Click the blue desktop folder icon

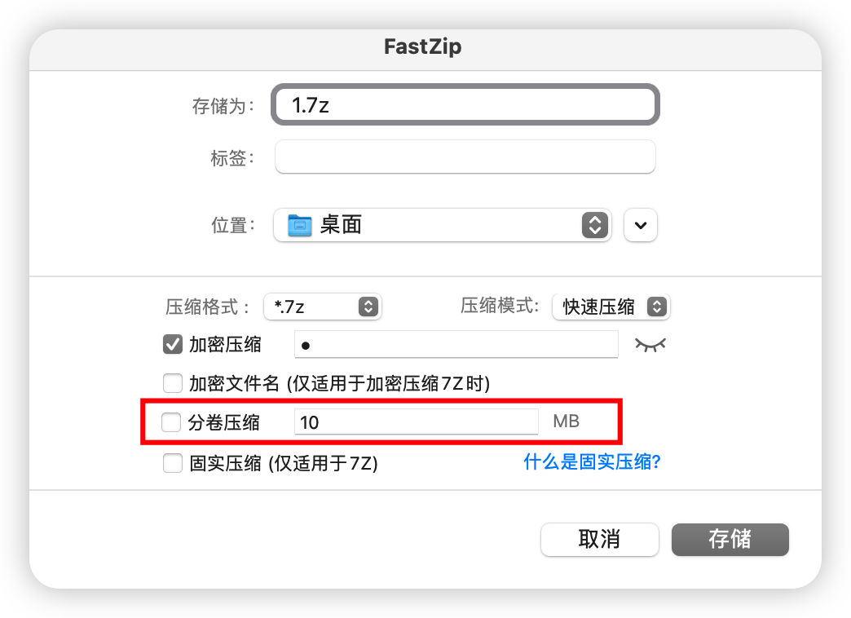[x=300, y=225]
